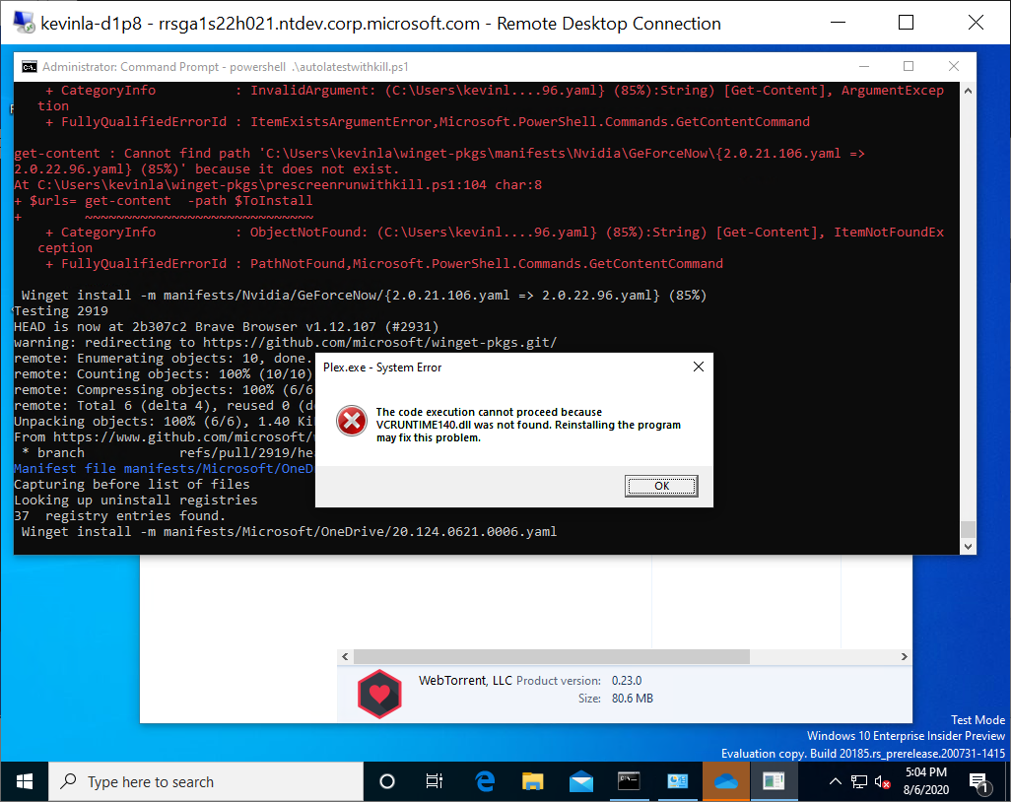Click the network tray icon
This screenshot has width=1011, height=802.
pos(859,782)
